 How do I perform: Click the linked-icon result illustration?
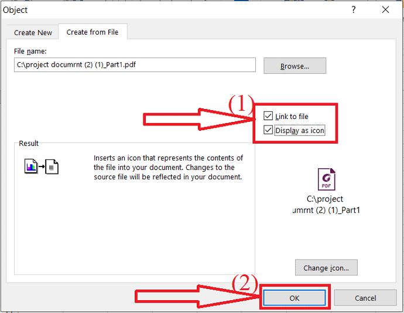[41, 166]
